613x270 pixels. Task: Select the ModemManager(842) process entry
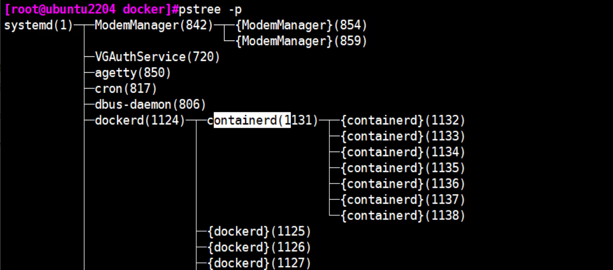(154, 26)
